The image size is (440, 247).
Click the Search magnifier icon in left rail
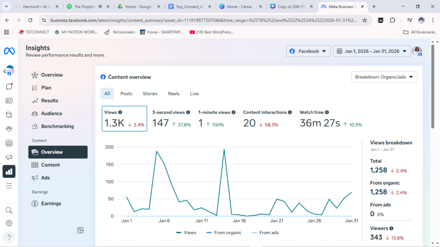tap(9, 210)
